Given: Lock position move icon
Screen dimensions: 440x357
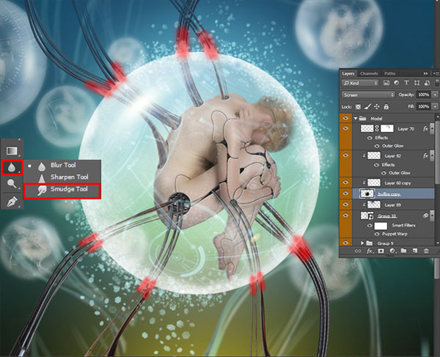Looking at the screenshot, I should click(377, 107).
